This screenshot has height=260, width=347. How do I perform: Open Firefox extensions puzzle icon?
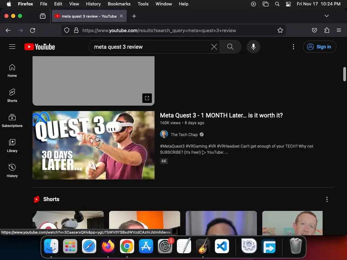tap(327, 30)
